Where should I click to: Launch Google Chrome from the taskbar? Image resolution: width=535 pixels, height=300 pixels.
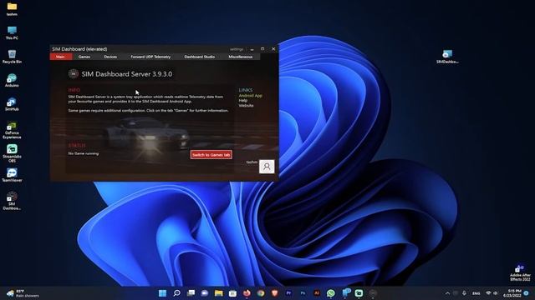(261, 292)
